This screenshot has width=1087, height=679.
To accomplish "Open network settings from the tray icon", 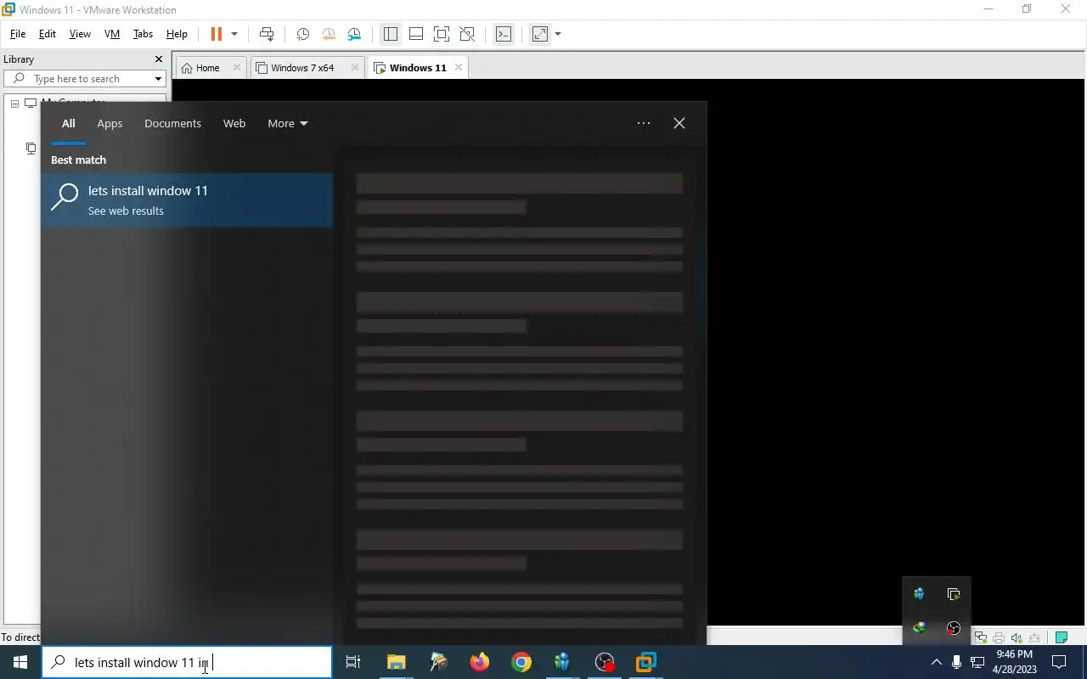I will (977, 662).
